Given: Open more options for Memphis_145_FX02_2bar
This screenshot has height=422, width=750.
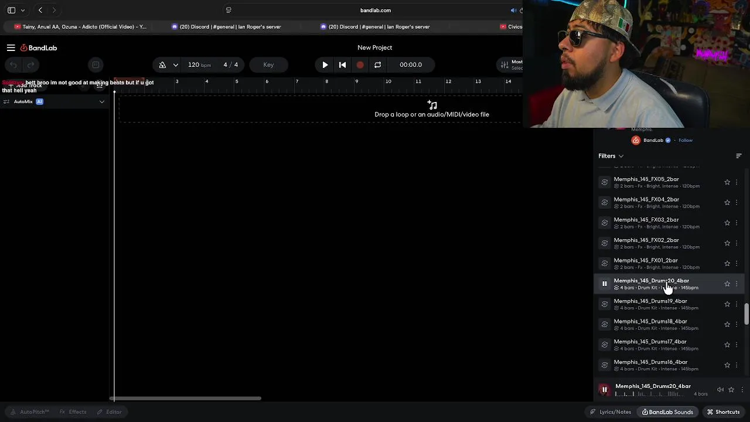Looking at the screenshot, I should (737, 243).
